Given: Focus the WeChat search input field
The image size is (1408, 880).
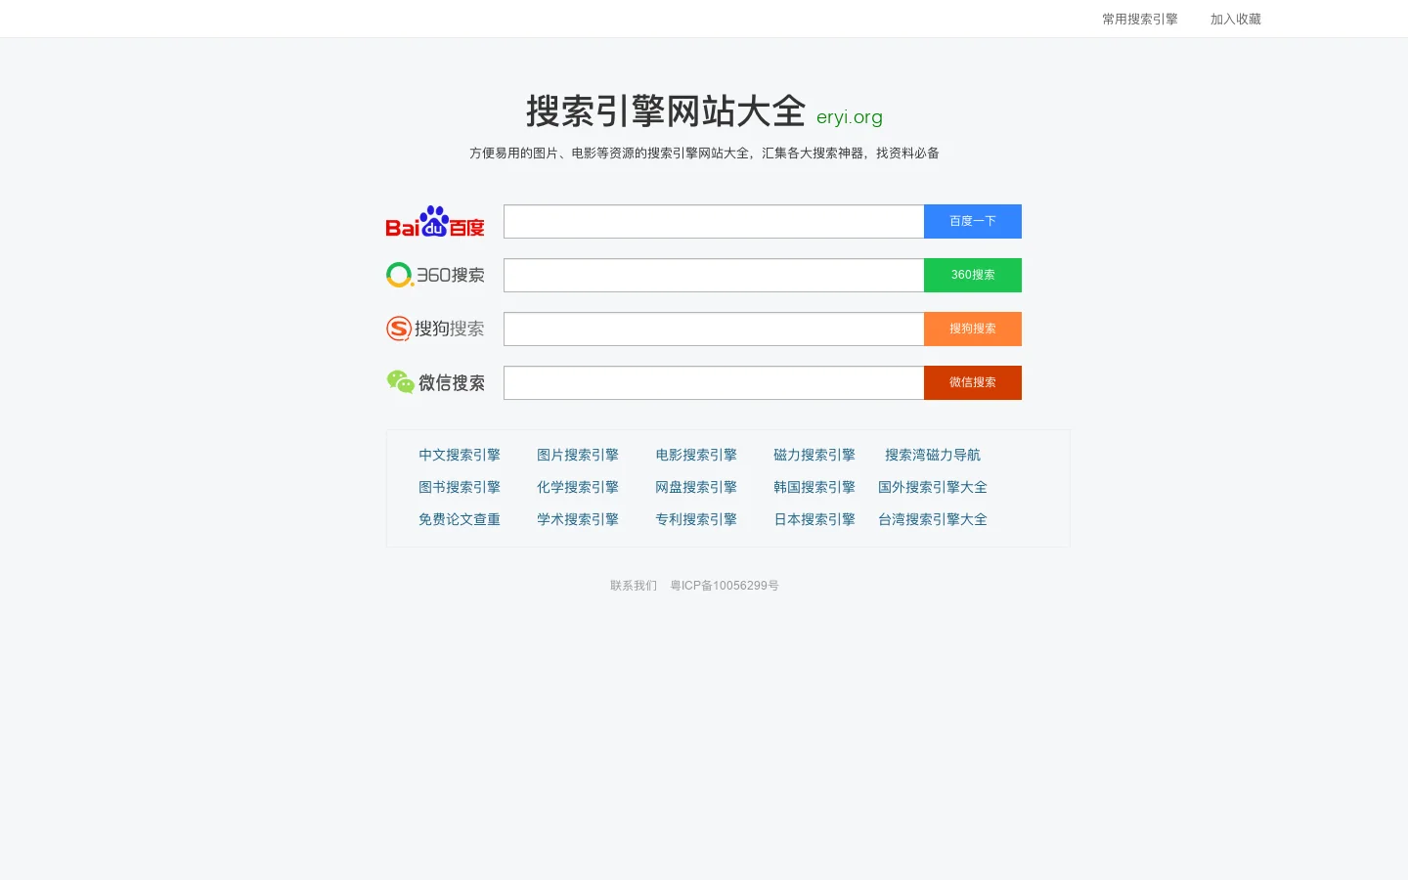Looking at the screenshot, I should [714, 383].
